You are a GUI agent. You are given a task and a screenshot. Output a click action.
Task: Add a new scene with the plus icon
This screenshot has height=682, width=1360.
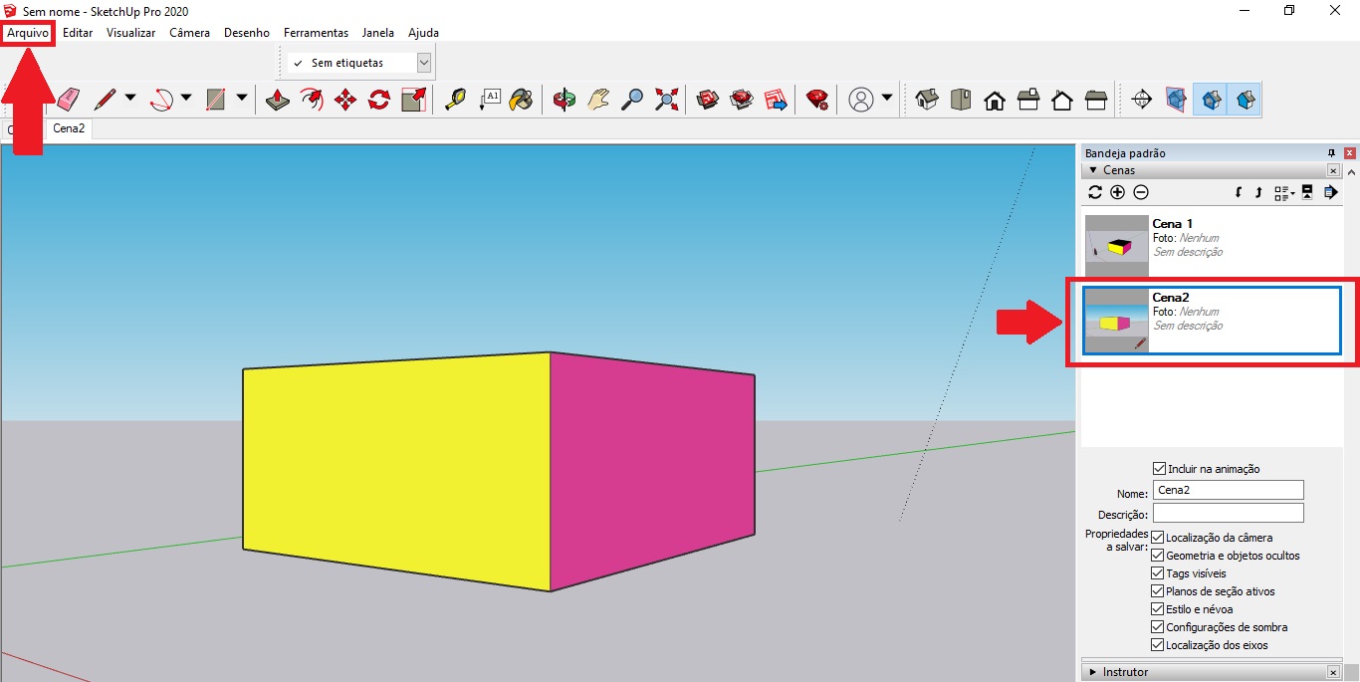coord(1118,192)
